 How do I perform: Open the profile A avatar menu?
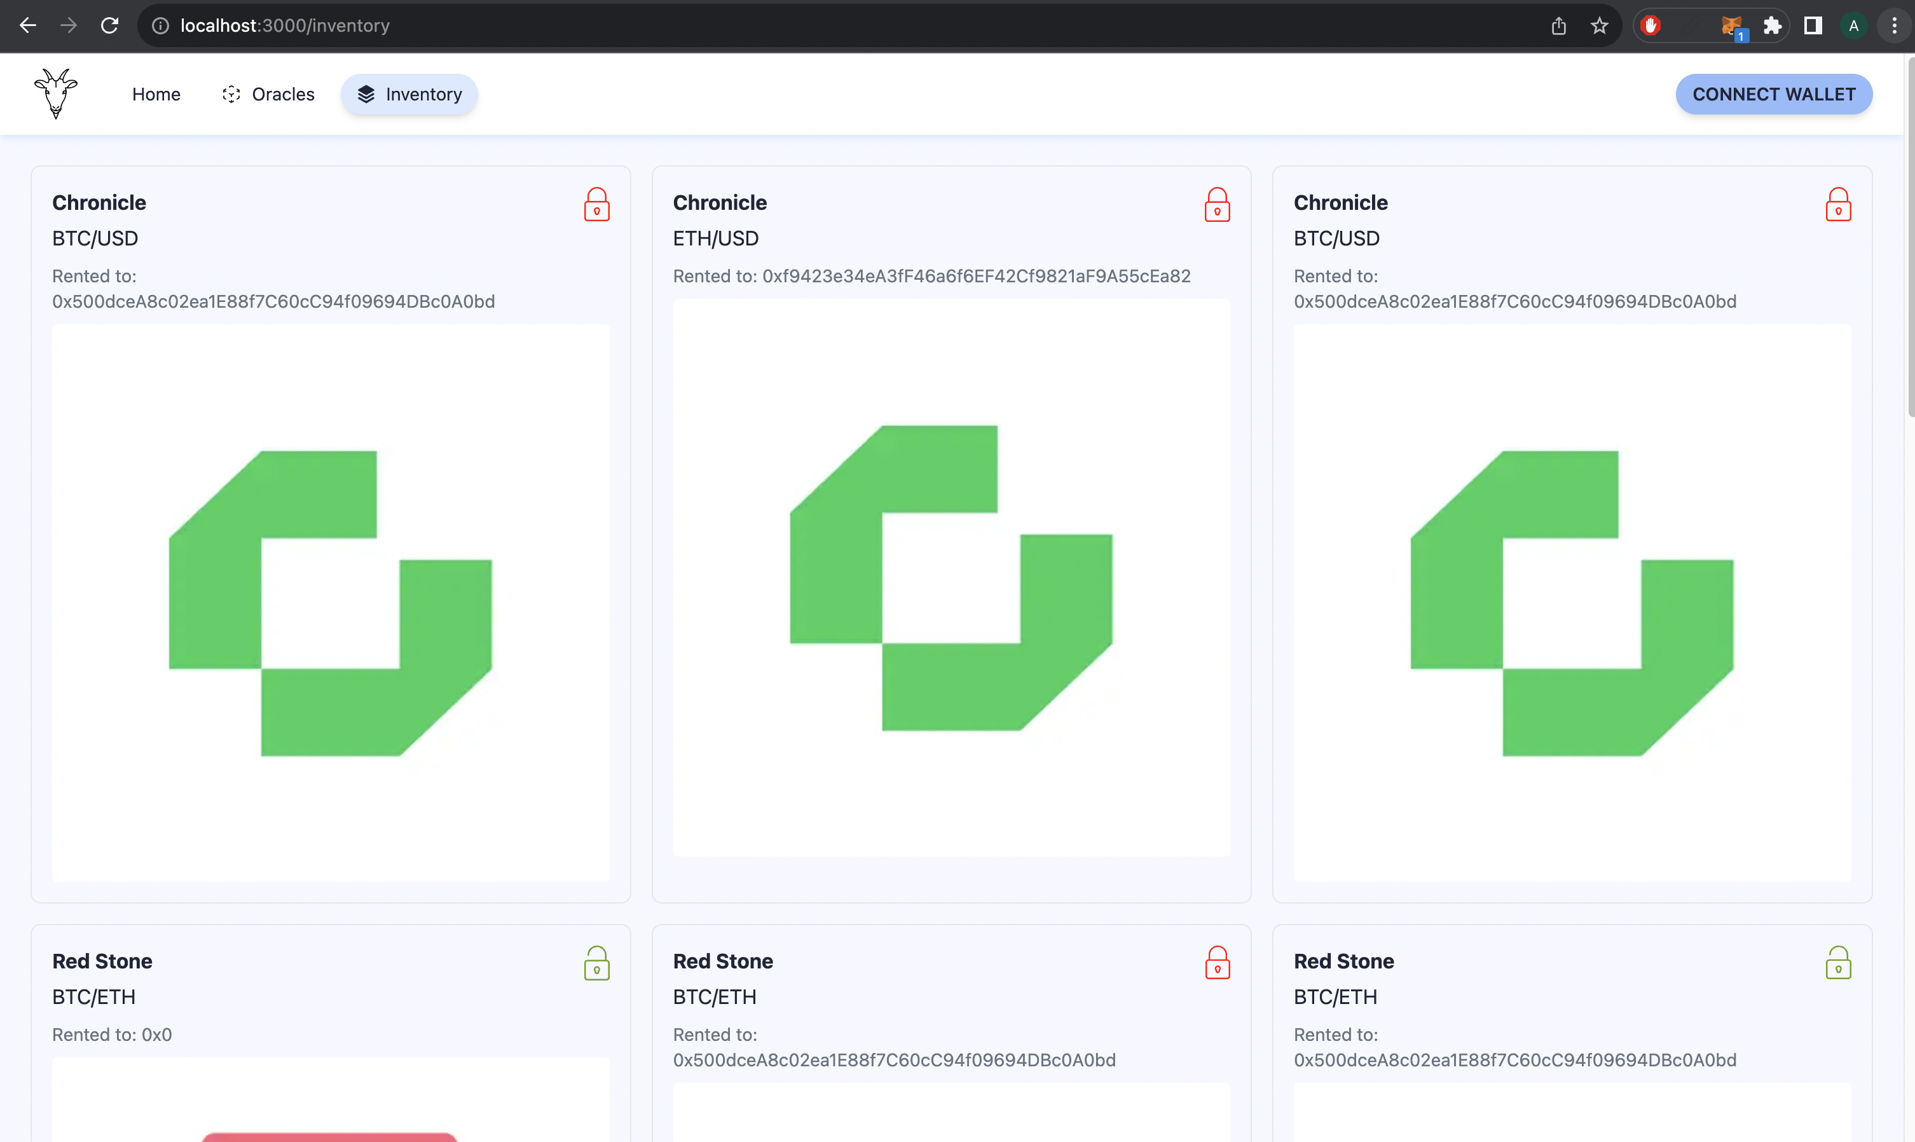1853,26
